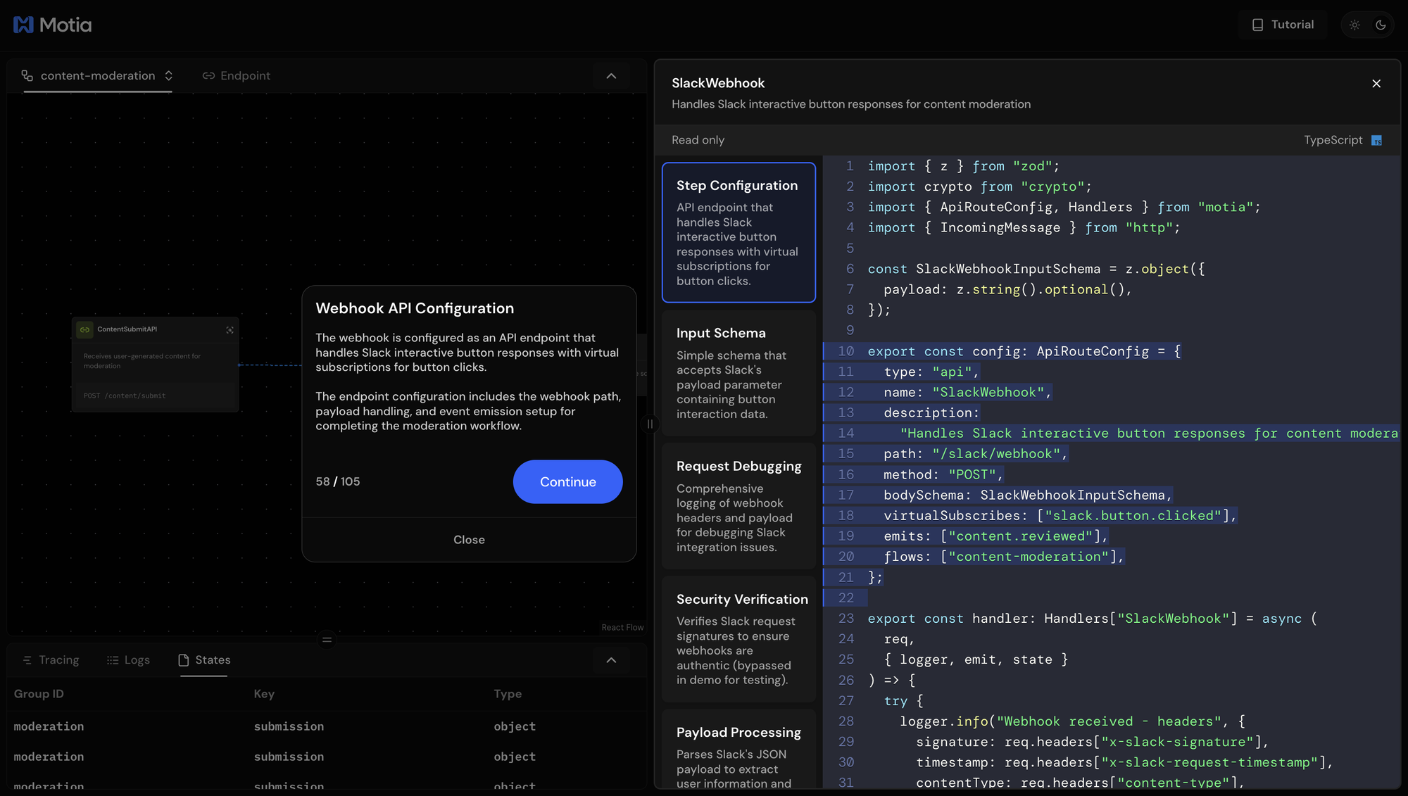Image resolution: width=1408 pixels, height=796 pixels.
Task: Close the SlackWebhook code panel
Action: [x=1376, y=84]
